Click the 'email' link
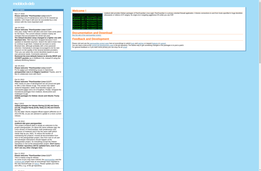261x171 pixels. pos(125,47)
